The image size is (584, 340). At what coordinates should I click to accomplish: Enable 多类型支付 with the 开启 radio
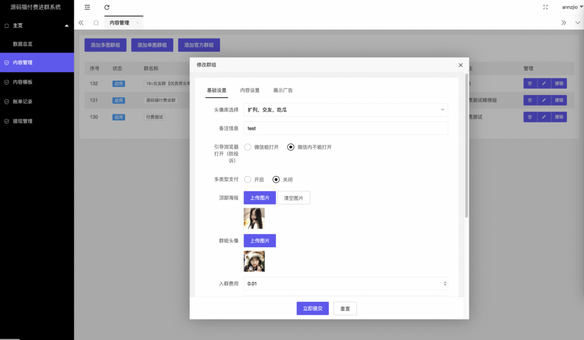point(248,179)
